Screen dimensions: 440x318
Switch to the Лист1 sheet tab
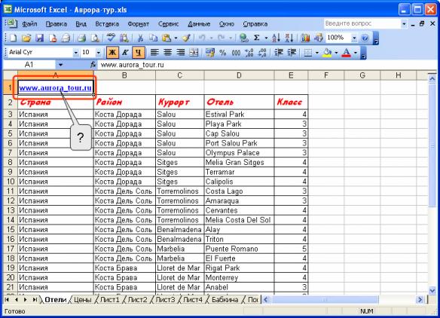[110, 300]
